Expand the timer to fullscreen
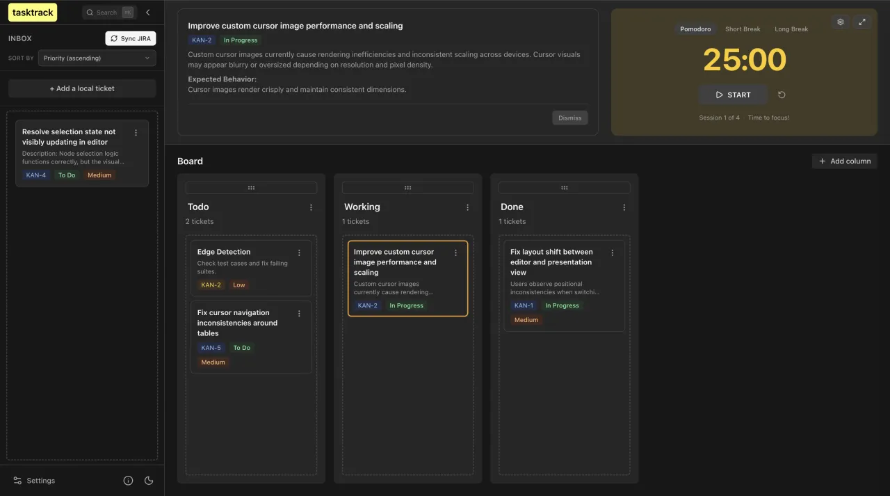 point(861,22)
